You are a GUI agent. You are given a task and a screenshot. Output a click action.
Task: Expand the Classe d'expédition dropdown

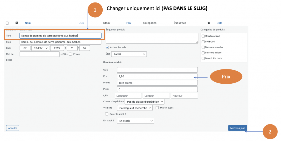coord(144,102)
